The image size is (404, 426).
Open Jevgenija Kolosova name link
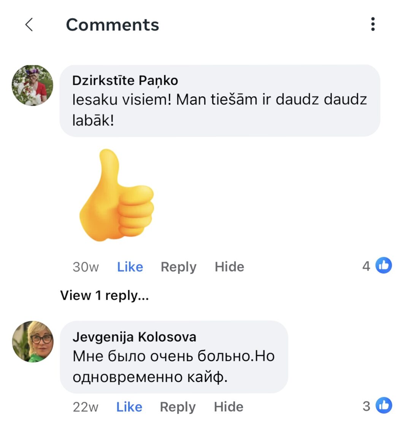tap(134, 337)
